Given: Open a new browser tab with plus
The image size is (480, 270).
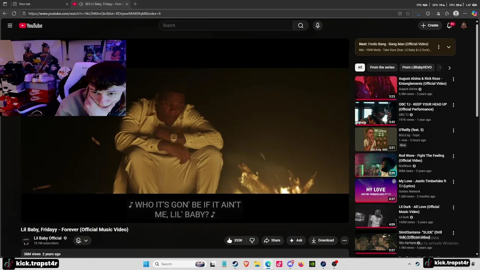Looking at the screenshot, I should pos(135,4).
